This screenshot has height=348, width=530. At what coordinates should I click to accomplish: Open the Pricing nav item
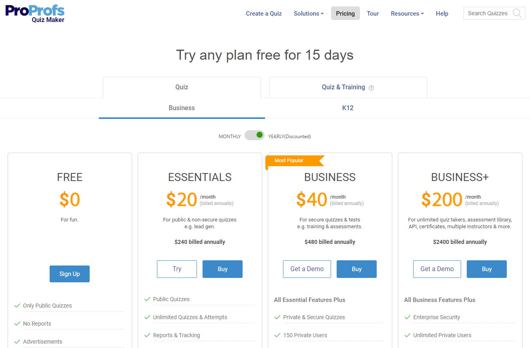pyautogui.click(x=345, y=13)
